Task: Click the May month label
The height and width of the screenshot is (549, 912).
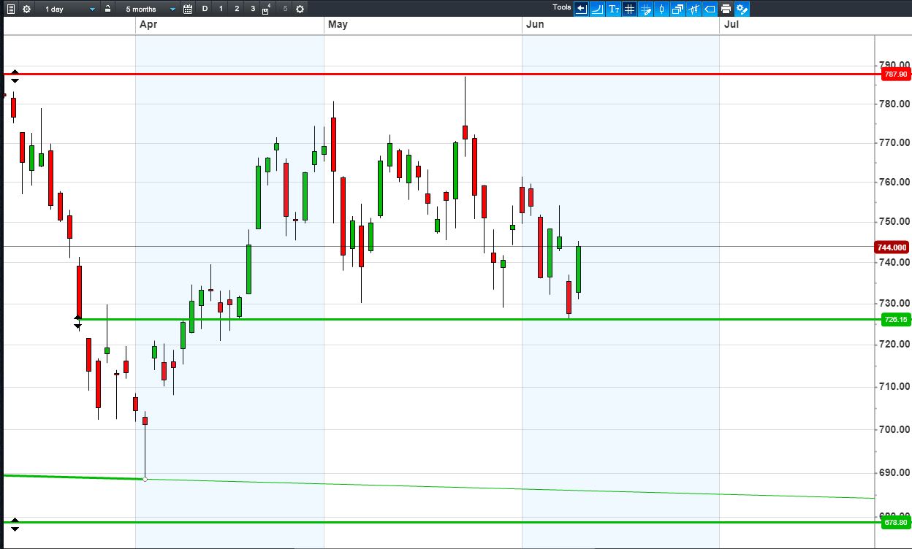Action: [338, 24]
